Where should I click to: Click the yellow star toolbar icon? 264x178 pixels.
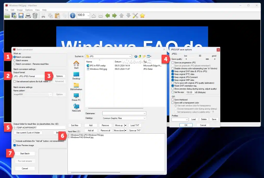point(142,16)
